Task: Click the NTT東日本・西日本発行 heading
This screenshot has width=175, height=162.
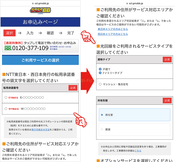Action: point(38,77)
